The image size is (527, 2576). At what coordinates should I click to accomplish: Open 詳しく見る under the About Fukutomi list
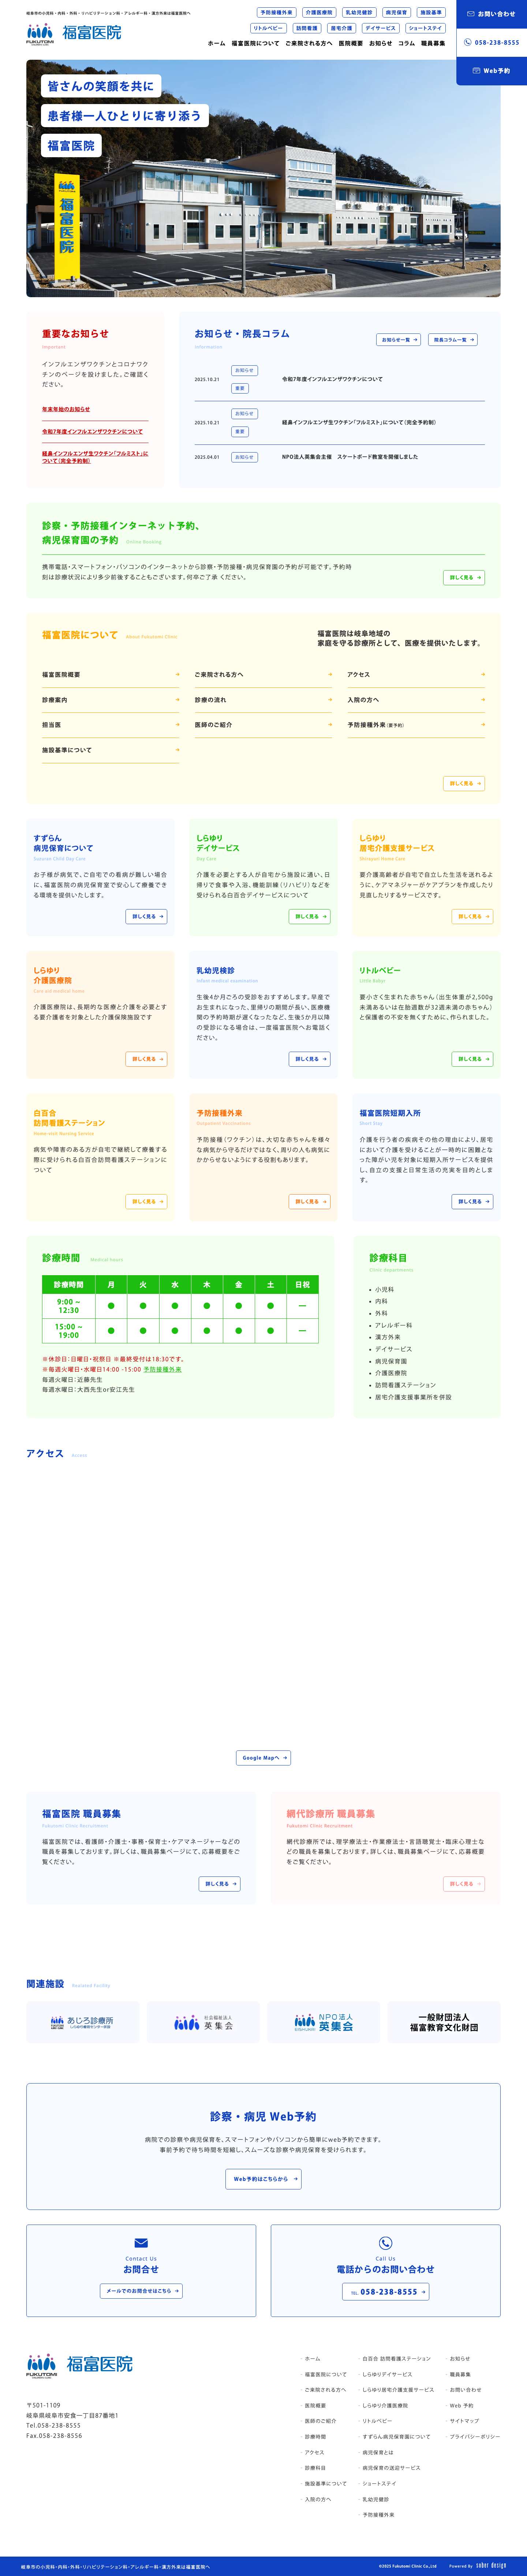(464, 783)
